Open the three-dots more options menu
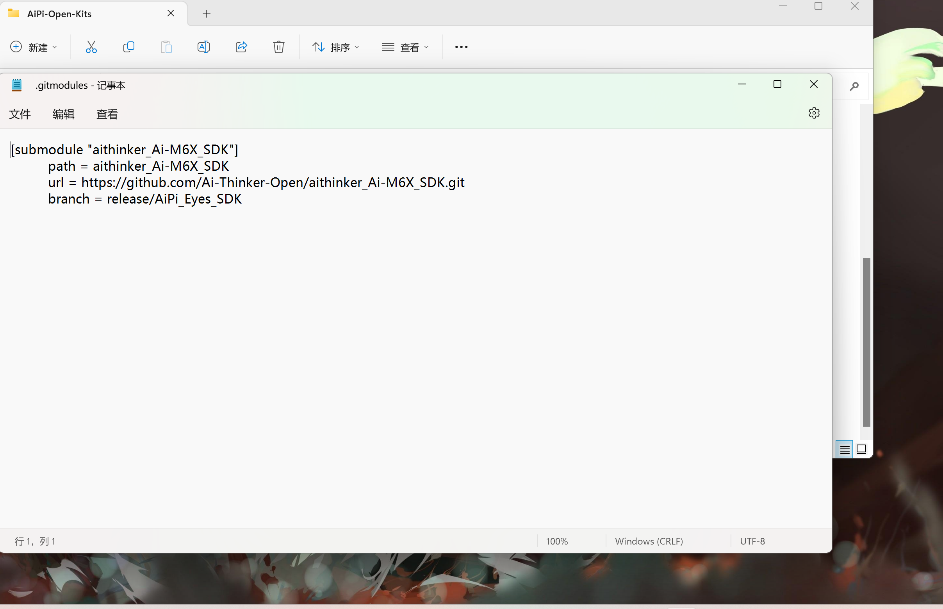Screen dimensions: 943x609 click(x=461, y=47)
